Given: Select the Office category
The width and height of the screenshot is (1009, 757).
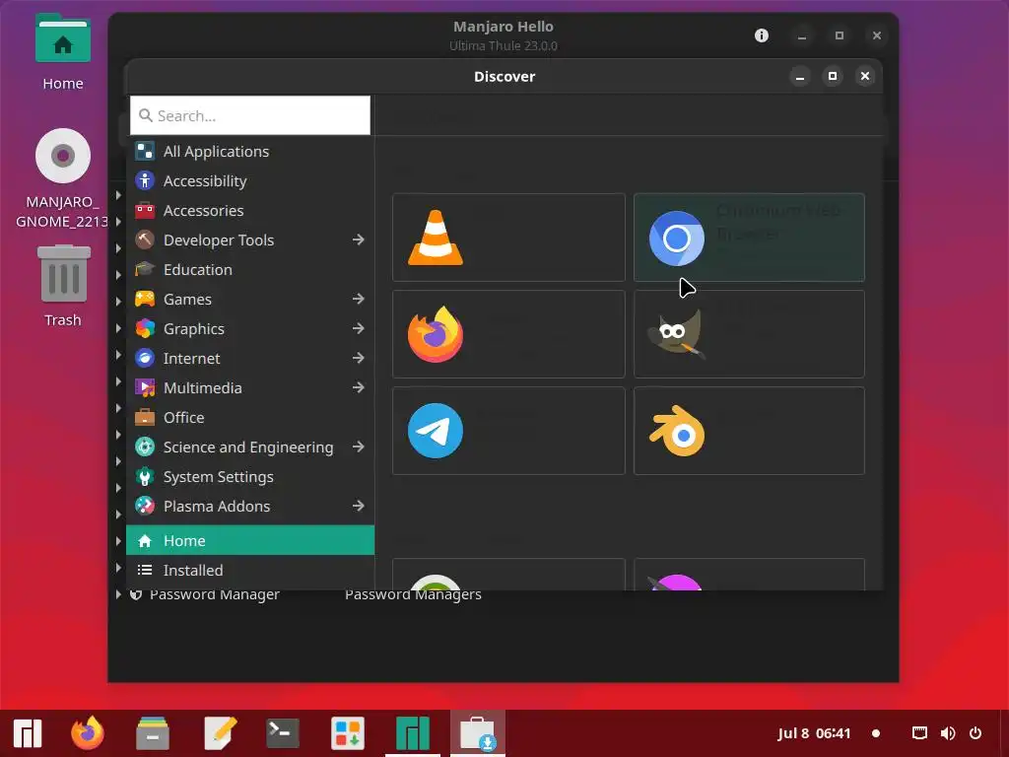Looking at the screenshot, I should [250, 418].
